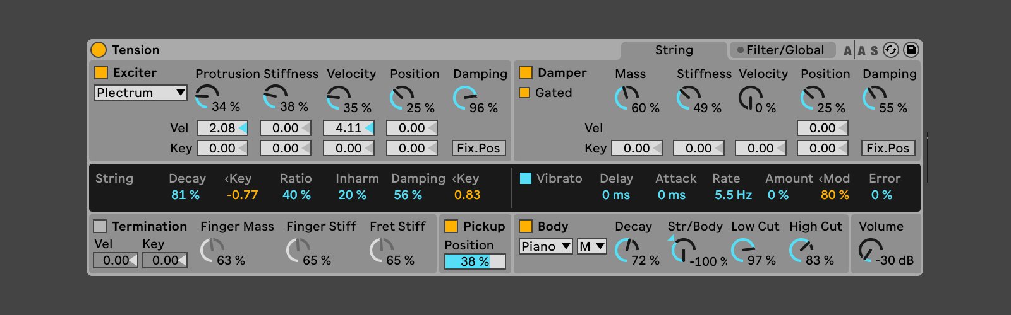Click the String Damping value 56 %
The height and width of the screenshot is (315, 1011).
coord(408,195)
